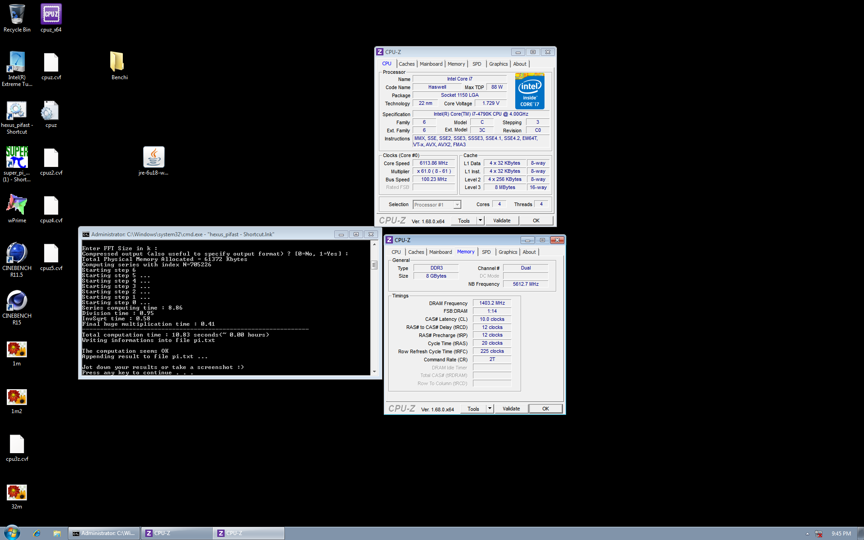Click the NB Frequency 5612.7 MHz value
The width and height of the screenshot is (864, 540).
(x=526, y=284)
